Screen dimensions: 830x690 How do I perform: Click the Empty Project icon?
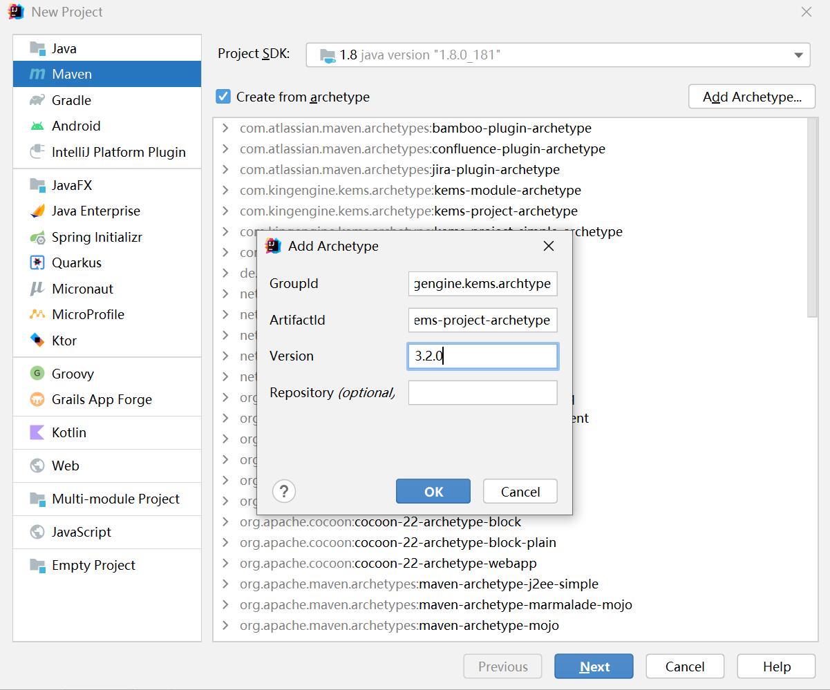37,565
